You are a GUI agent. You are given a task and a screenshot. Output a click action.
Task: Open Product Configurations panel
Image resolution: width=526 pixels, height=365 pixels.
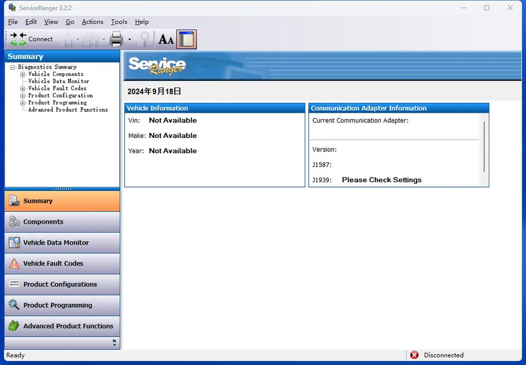(x=62, y=284)
